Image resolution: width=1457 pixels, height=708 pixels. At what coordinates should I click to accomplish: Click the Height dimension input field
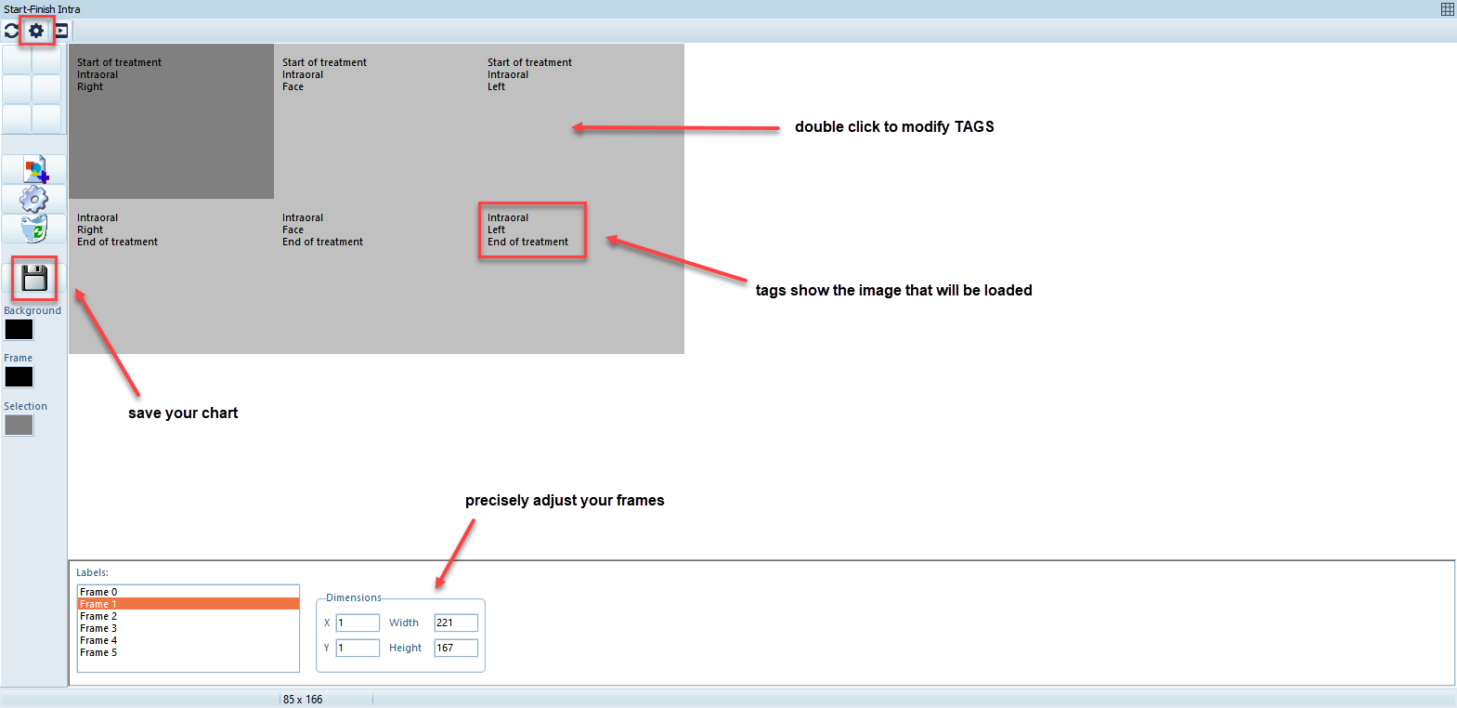coord(456,648)
